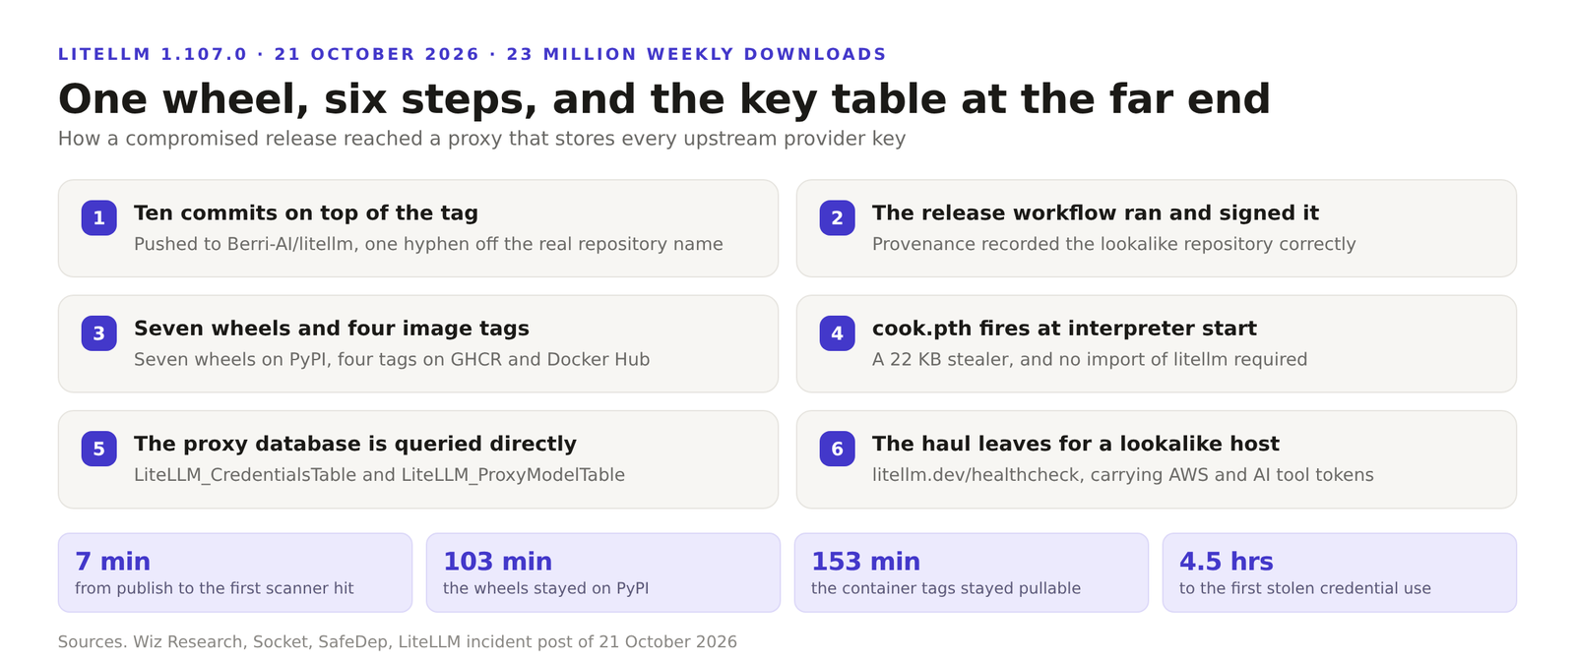Screen dimensions: 1575x662
Task: Select the heading 'Ten commits on top of the tag'
Action: (x=306, y=212)
